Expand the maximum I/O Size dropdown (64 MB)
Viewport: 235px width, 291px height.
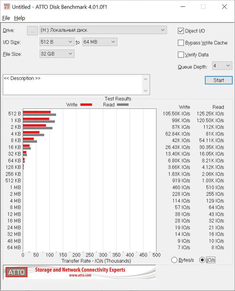point(99,42)
